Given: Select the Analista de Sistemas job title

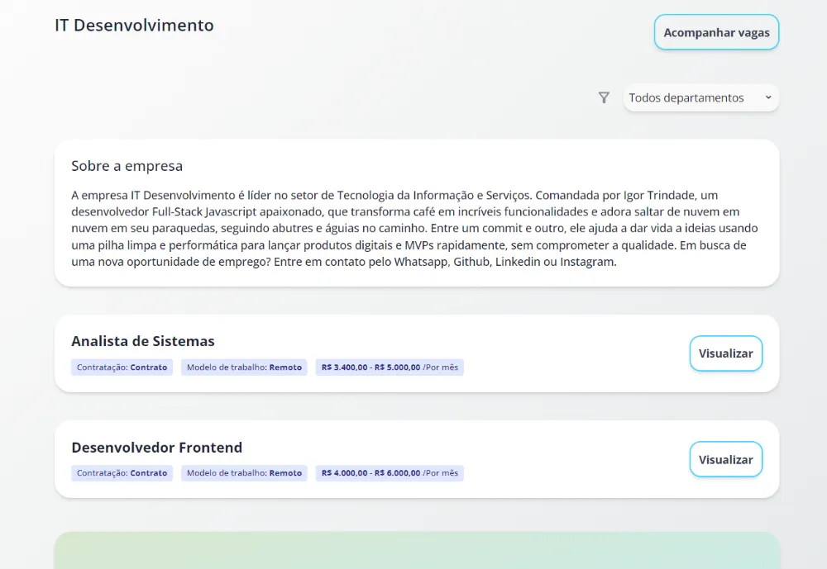Looking at the screenshot, I should 143,341.
